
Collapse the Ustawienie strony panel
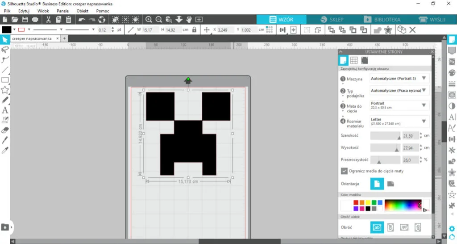341,52
